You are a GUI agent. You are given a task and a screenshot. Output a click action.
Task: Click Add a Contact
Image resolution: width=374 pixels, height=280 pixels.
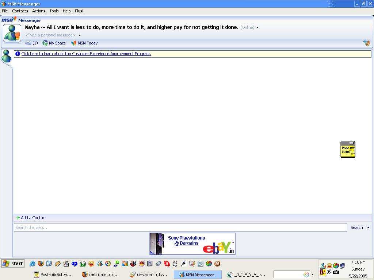31,218
